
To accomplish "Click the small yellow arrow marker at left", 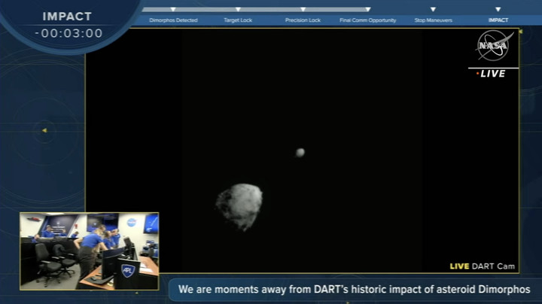I will [44, 131].
